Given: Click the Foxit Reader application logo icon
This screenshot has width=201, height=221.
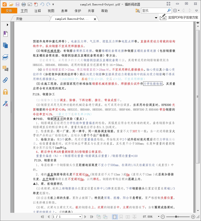Looking at the screenshot, I should click(x=5, y=4).
